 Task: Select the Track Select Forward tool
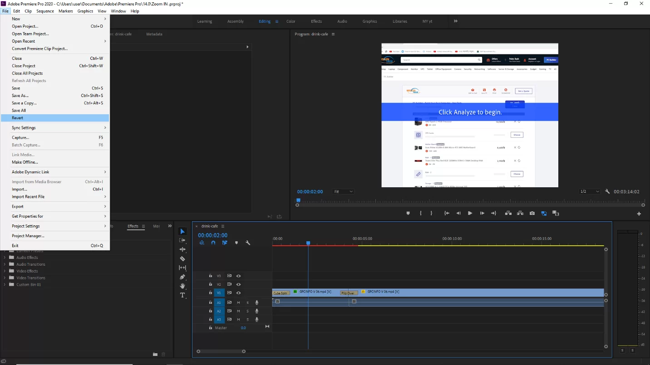[182, 240]
